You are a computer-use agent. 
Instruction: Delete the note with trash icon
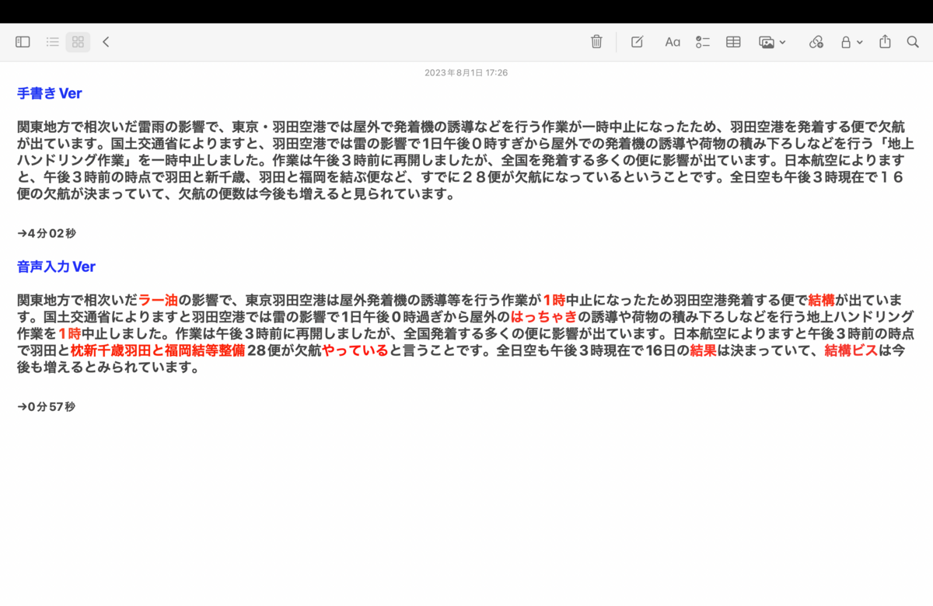pyautogui.click(x=596, y=42)
